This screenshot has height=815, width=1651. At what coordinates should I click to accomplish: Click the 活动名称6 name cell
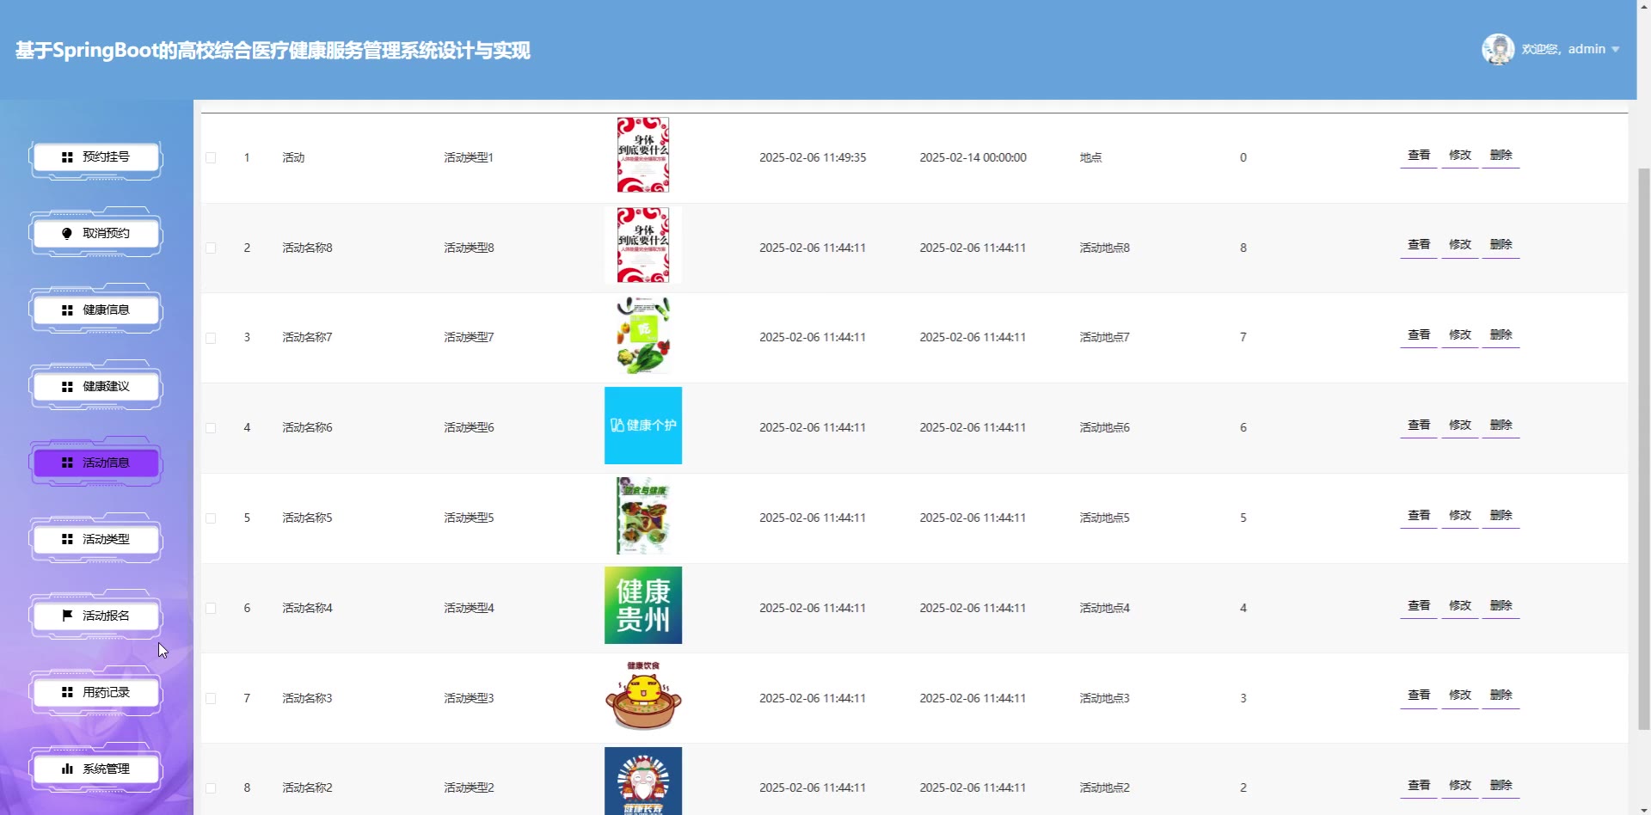pyautogui.click(x=307, y=428)
